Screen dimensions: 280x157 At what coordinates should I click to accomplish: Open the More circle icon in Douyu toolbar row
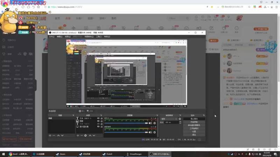point(237,29)
